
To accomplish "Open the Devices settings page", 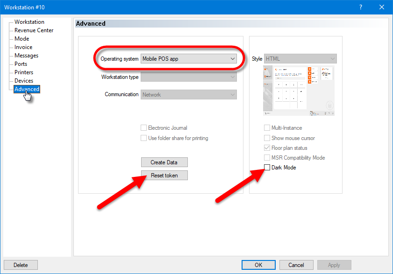I will point(24,81).
